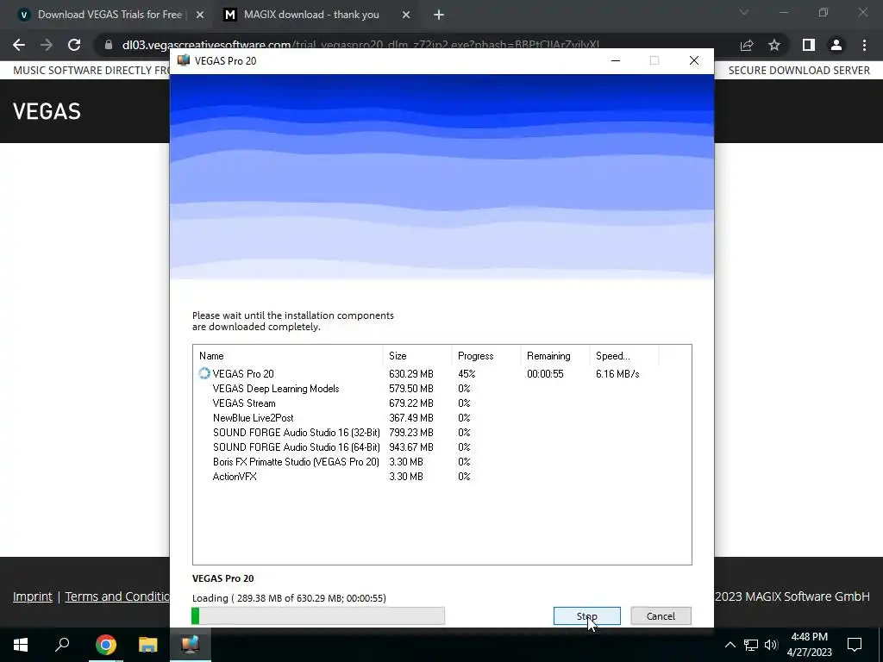
Task: Click the spinning loading icon for VEGAS Pro 20
Action: click(204, 374)
